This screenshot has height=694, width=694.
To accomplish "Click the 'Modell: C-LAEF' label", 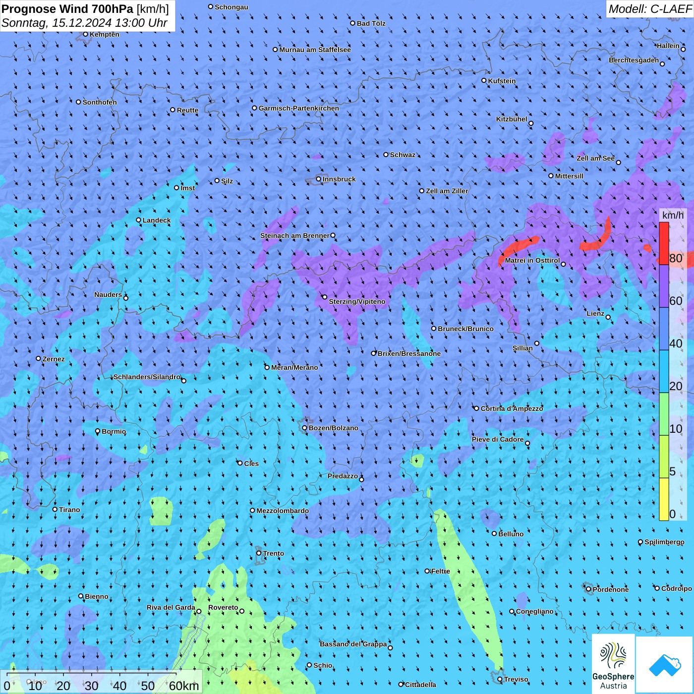I will [x=650, y=9].
